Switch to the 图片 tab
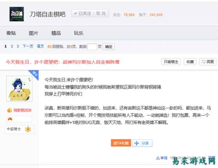 coord(33,33)
